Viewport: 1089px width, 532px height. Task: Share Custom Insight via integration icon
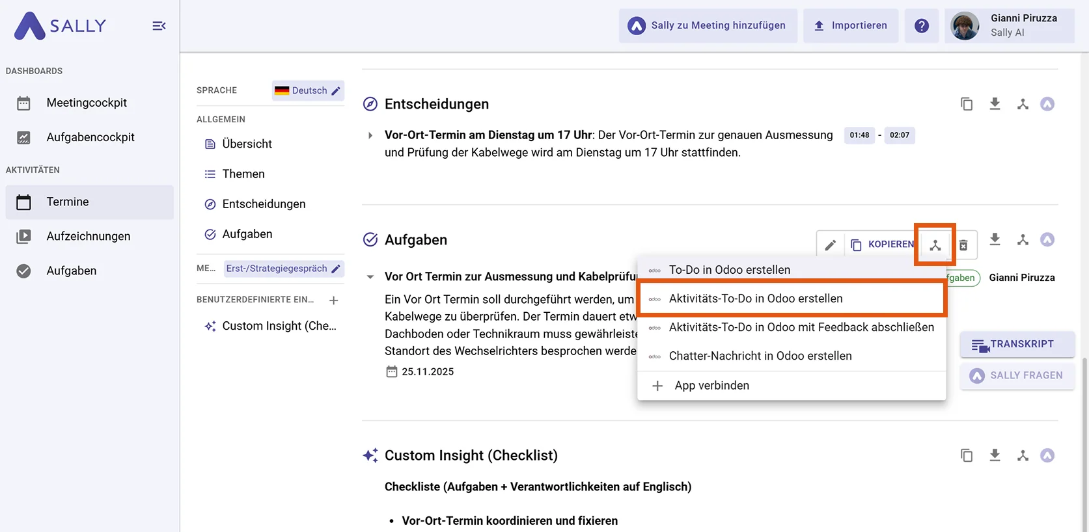coord(1023,456)
